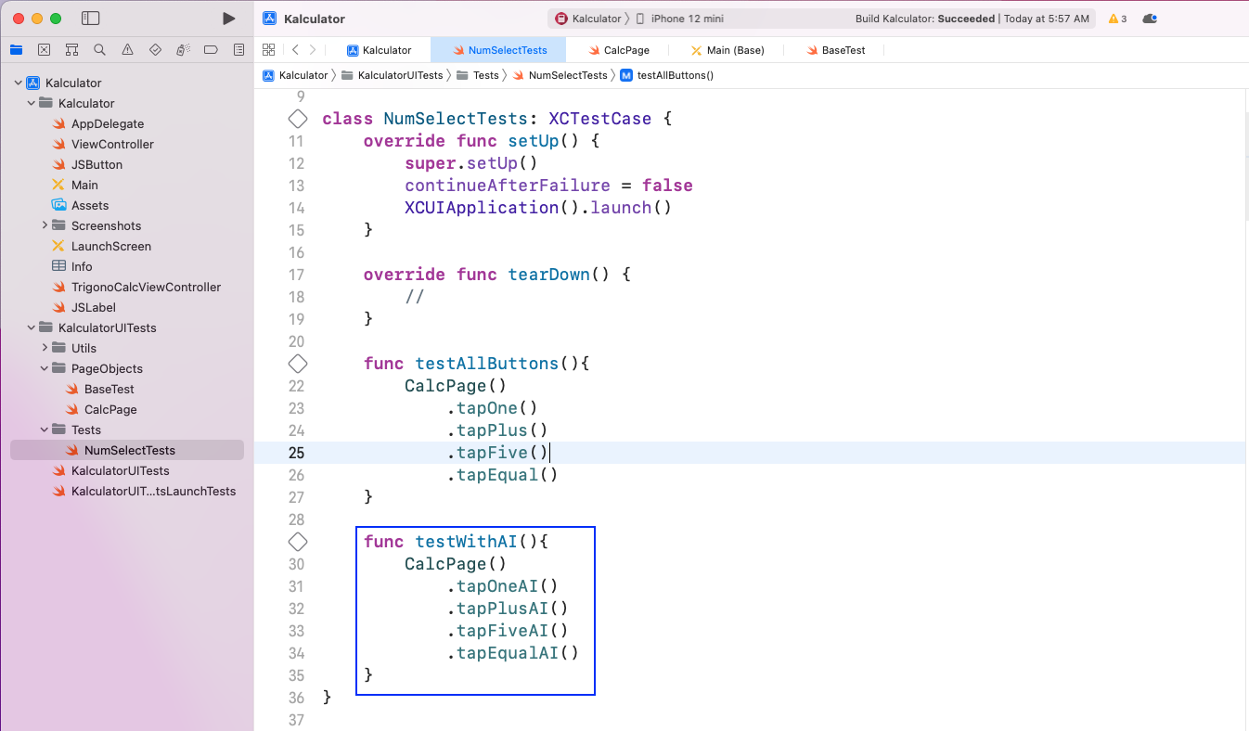This screenshot has height=731, width=1249.
Task: Open the Issue navigator warning icon
Action: [x=127, y=50]
